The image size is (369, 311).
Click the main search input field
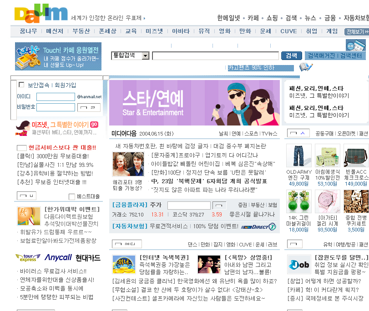[215, 56]
